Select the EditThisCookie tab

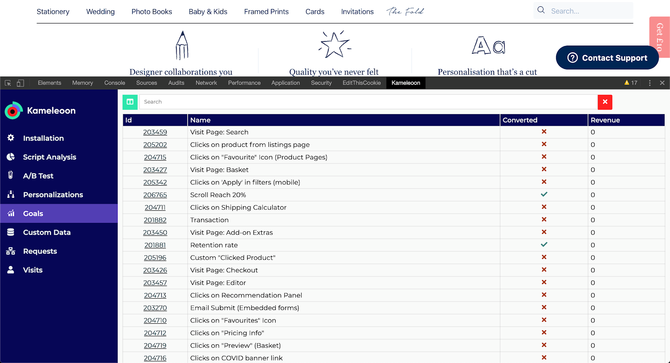coord(362,83)
